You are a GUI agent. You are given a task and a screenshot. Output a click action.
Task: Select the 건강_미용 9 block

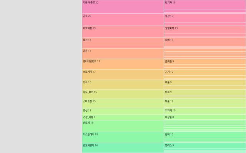pos(123,117)
